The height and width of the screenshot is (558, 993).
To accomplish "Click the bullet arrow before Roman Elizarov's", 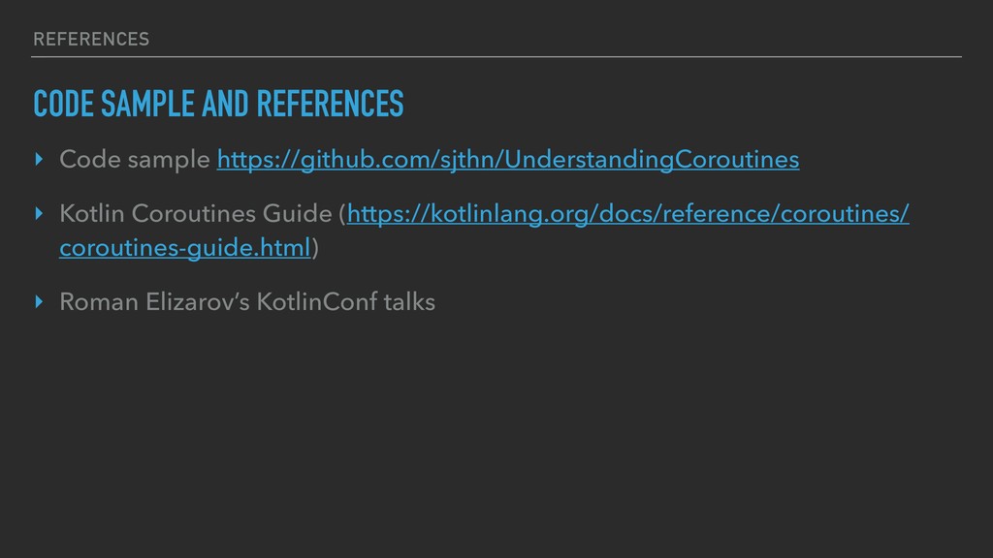I will pos(39,302).
